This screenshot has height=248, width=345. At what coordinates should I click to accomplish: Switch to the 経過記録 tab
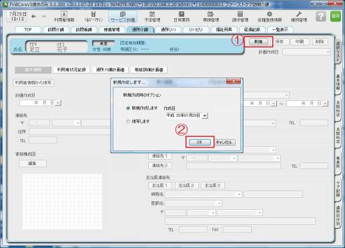[252, 29]
